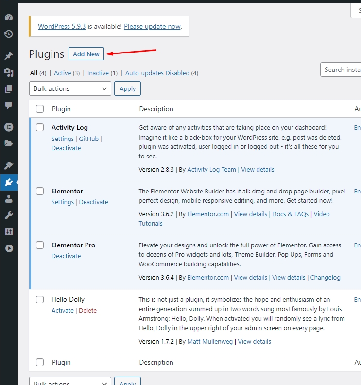Click the Plugins page heading
Screen dimensions: 361x385
click(x=46, y=54)
